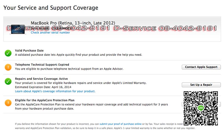
Task: Click the green LINE logo inside the QR code
Action: (x=200, y=108)
